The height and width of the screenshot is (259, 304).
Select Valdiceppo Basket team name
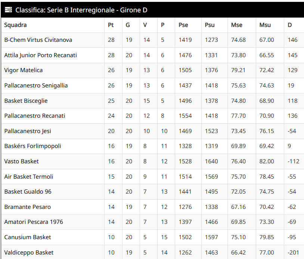click(29, 253)
